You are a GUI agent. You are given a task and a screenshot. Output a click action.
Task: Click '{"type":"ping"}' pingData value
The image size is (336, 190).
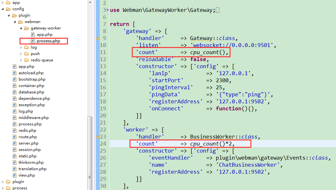click(x=243, y=94)
